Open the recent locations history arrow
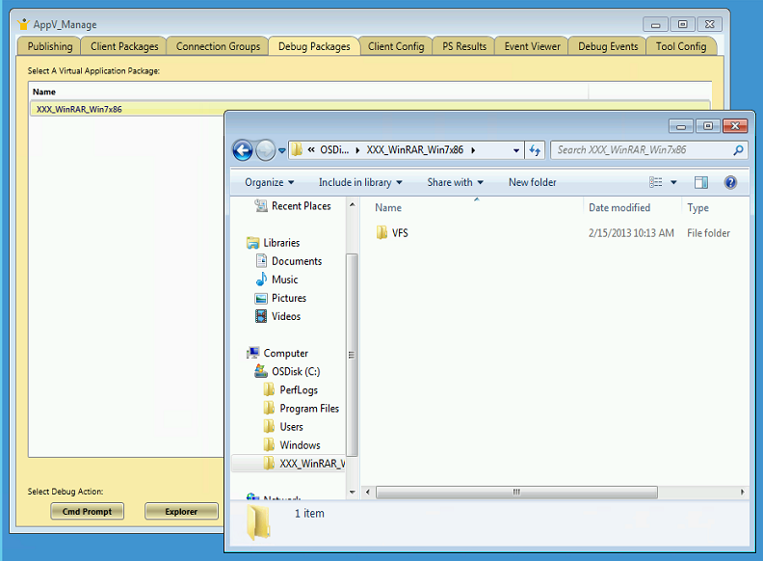The width and height of the screenshot is (763, 561). point(281,151)
